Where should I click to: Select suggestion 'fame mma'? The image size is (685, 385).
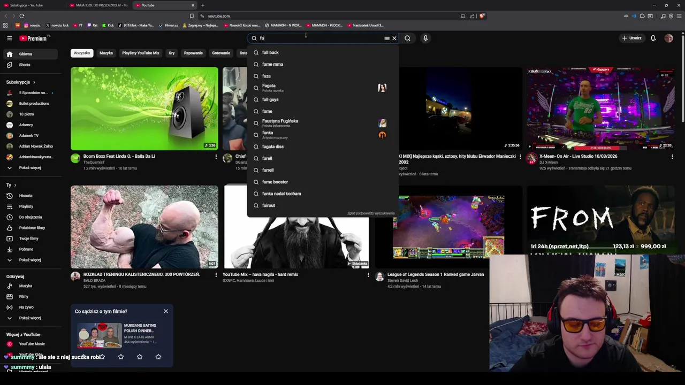(x=323, y=64)
